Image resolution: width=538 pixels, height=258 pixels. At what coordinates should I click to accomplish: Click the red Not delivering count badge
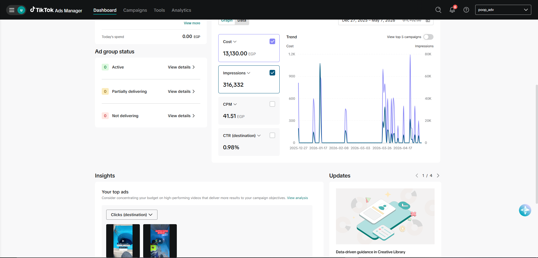coord(105,116)
